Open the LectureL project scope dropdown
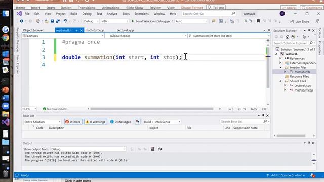This screenshot has height=182, width=324. pos(63,36)
